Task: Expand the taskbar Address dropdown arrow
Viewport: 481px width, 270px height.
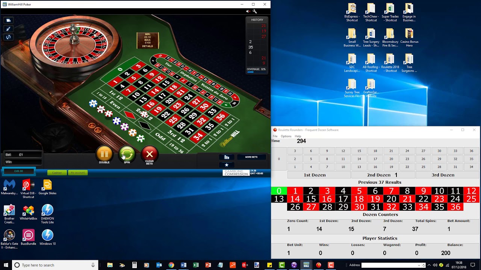Action: (419, 265)
